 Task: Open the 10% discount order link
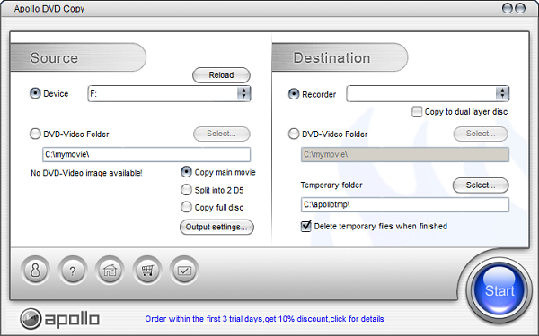(264, 319)
